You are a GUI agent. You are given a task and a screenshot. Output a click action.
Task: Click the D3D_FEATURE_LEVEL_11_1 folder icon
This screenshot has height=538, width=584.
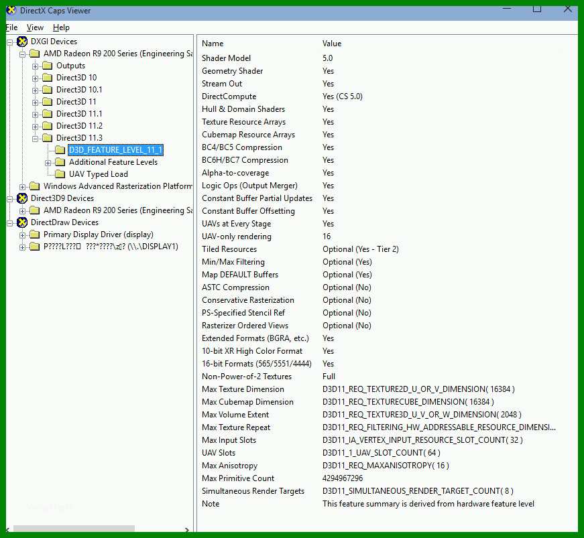click(60, 150)
